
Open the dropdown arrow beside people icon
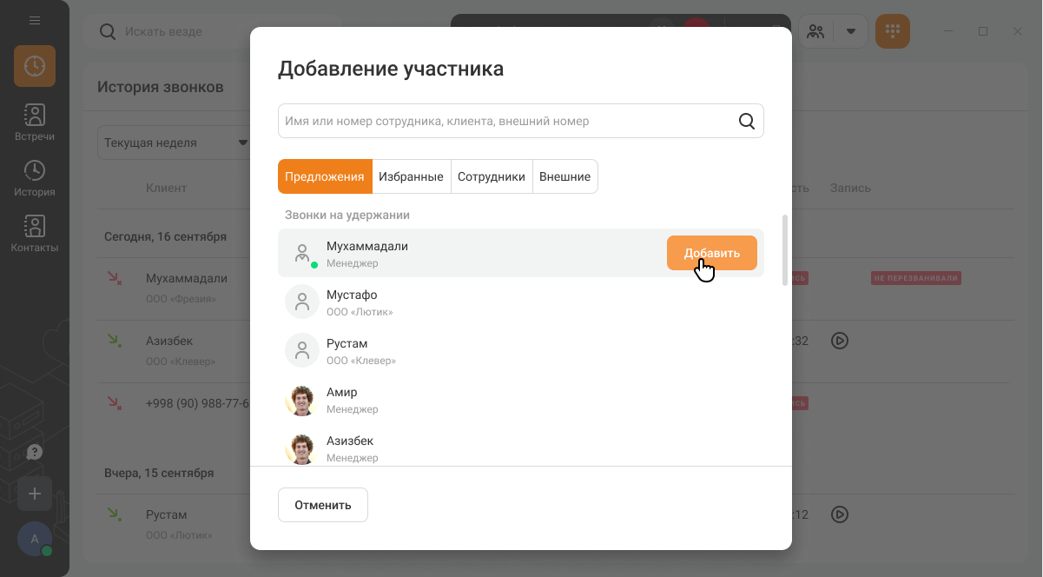pyautogui.click(x=851, y=31)
